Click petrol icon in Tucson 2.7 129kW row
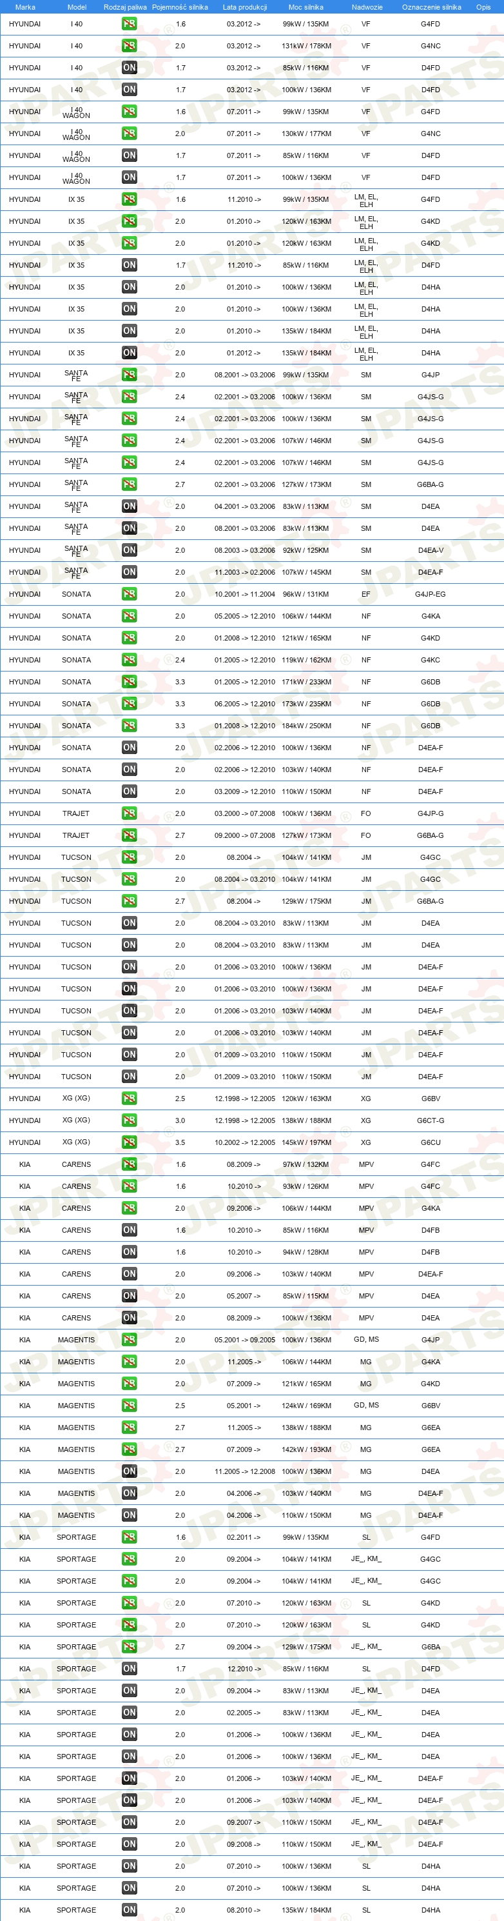The height and width of the screenshot is (1921, 504). 129,901
